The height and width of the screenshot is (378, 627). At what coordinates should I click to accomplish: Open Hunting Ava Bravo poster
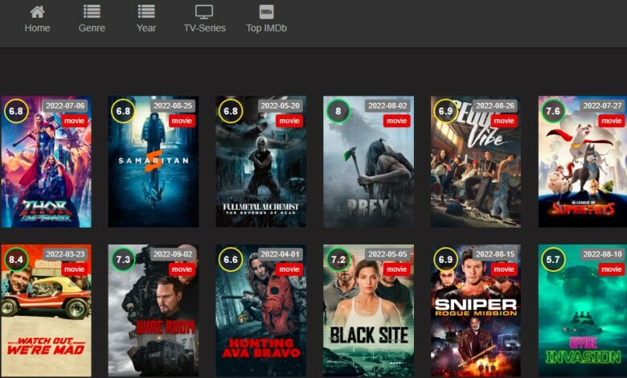click(261, 310)
